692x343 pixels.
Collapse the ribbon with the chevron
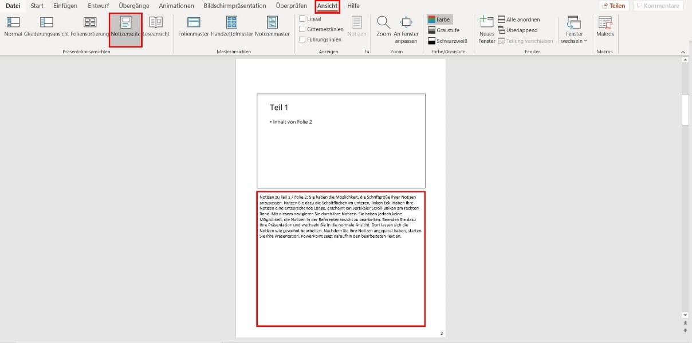point(683,52)
